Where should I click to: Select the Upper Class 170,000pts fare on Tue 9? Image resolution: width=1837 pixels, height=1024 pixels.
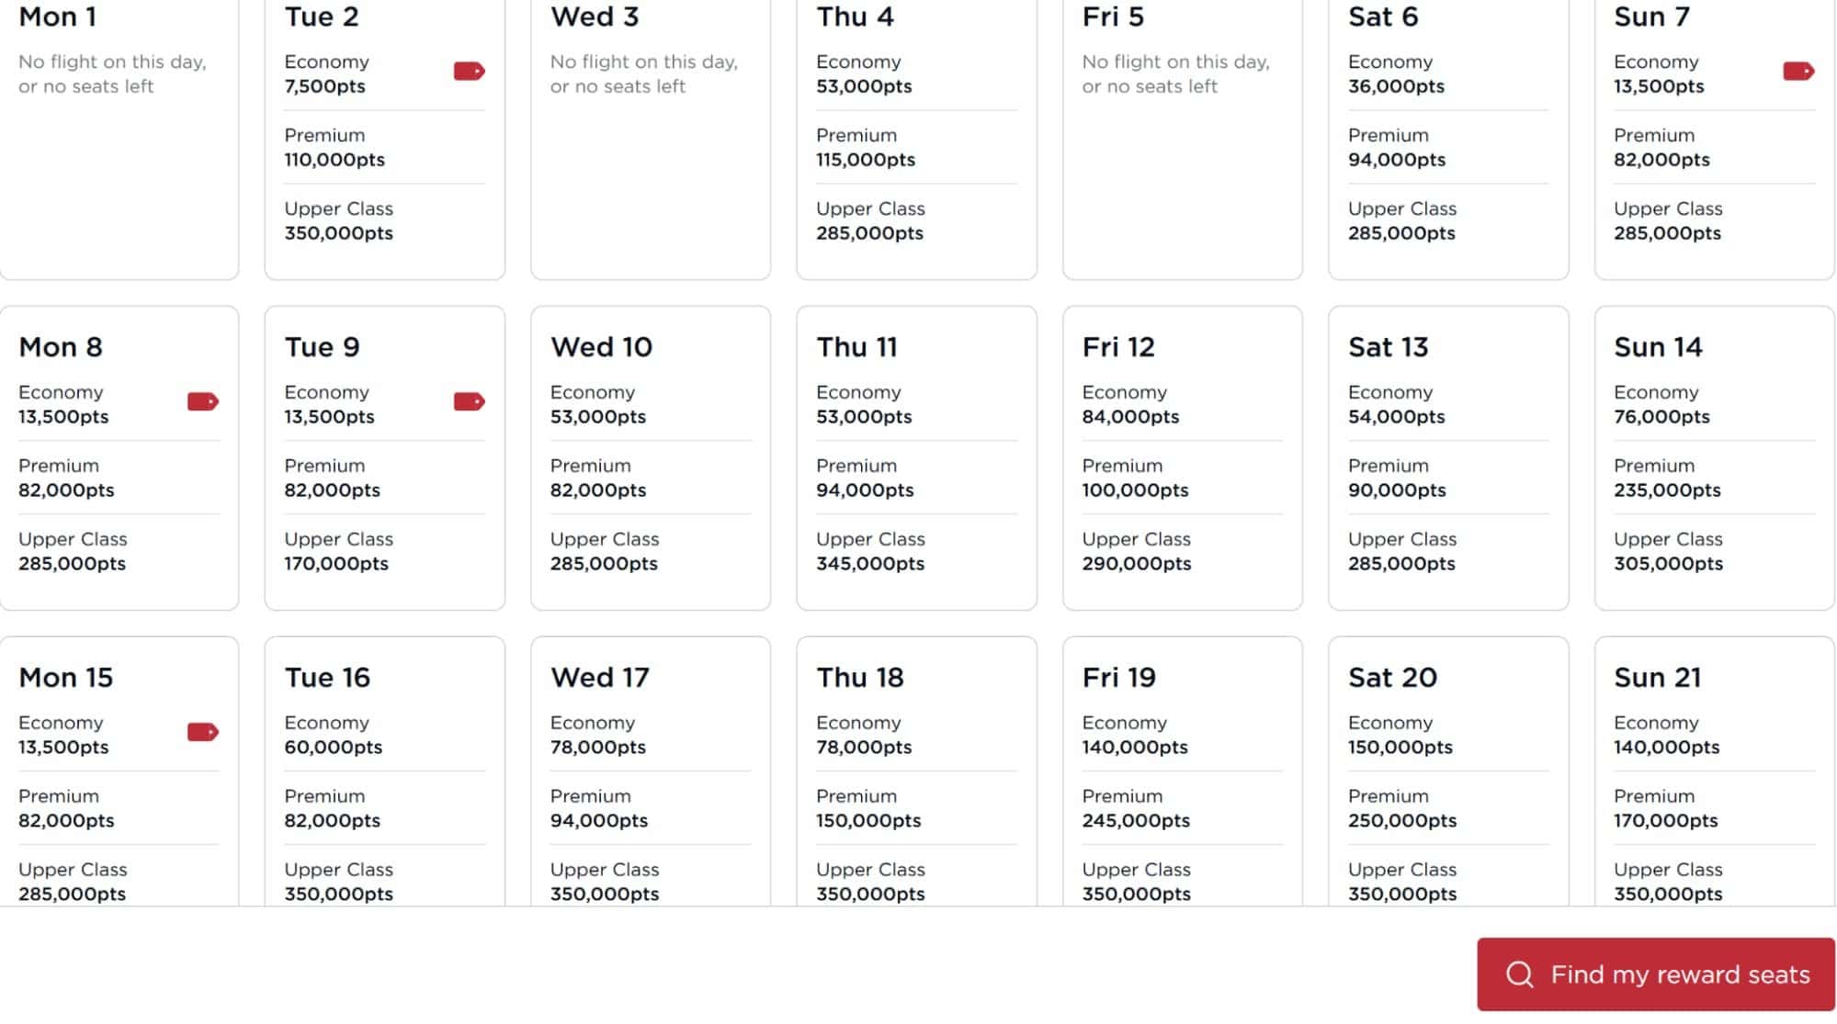click(x=339, y=551)
